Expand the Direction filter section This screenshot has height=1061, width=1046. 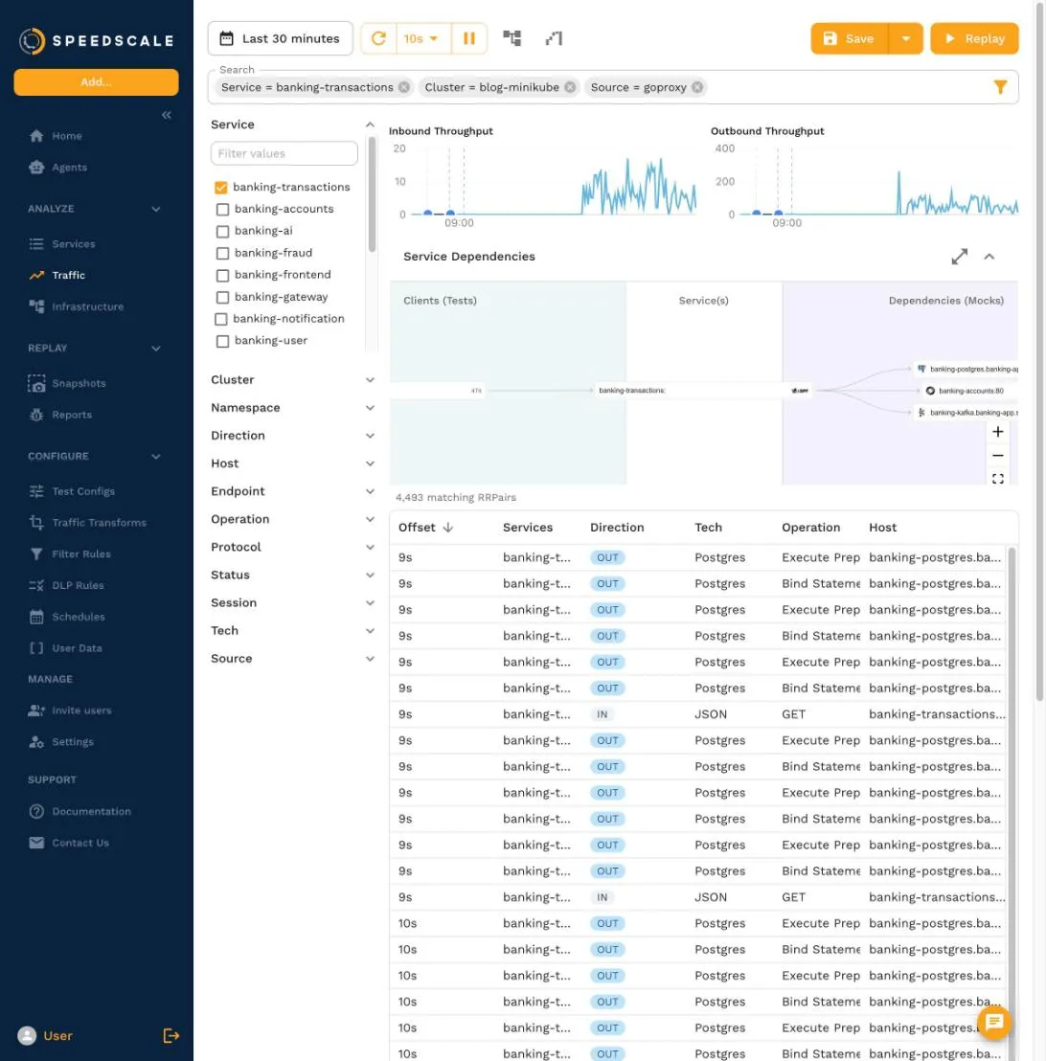[370, 436]
